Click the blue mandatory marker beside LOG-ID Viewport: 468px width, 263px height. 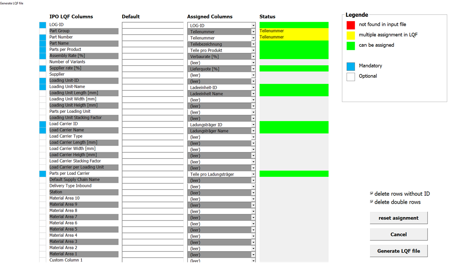(x=43, y=25)
